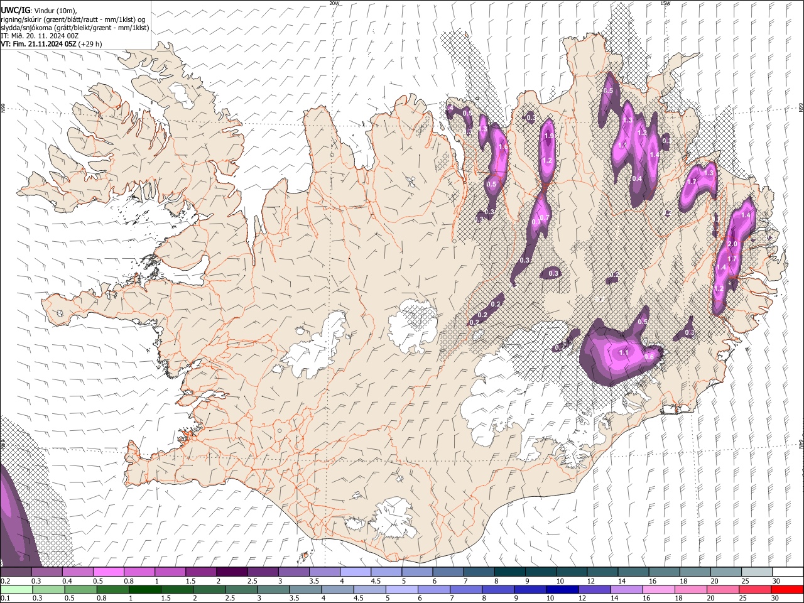Select lower legend swatch between 10 and 12
This screenshot has width=804, height=603.
click(563, 589)
